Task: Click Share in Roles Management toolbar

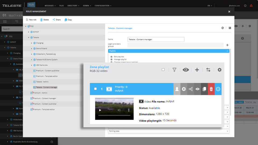Action: (57, 20)
